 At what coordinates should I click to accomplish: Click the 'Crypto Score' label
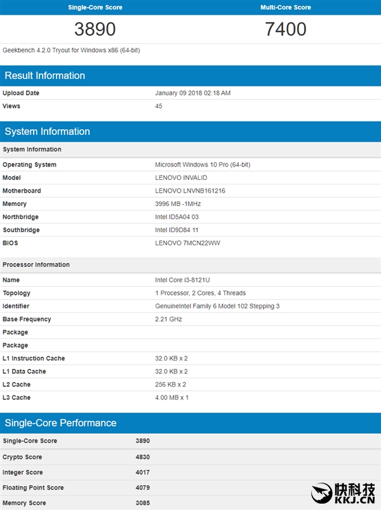22,457
